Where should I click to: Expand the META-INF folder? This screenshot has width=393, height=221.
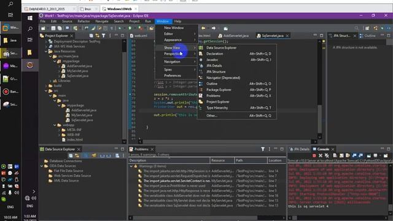tap(60, 130)
